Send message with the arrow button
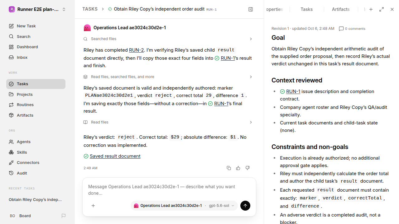Viewport: 399px width, 224px height. click(245, 206)
